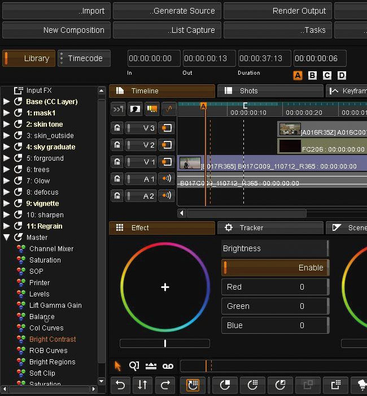Mute the A2 audio track
This screenshot has height=396, width=367.
click(x=167, y=196)
